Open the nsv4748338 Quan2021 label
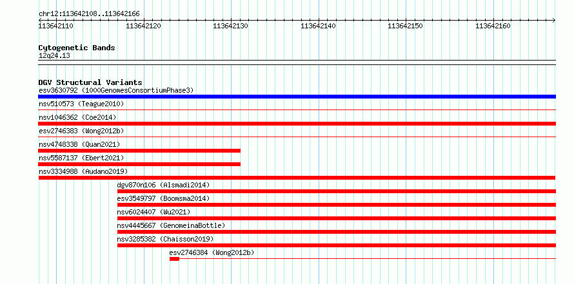 [x=79, y=144]
